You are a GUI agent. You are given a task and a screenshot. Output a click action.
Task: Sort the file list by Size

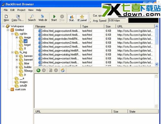(x=110, y=26)
